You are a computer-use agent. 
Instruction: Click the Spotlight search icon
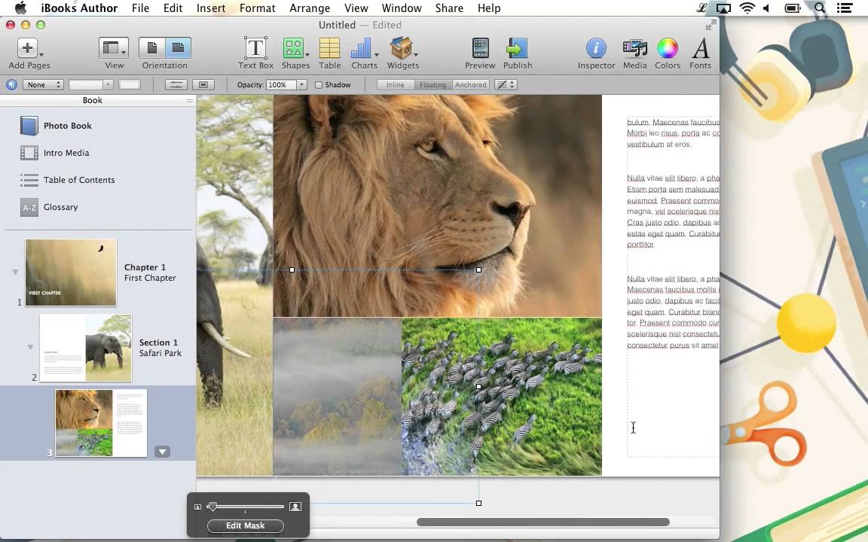point(820,8)
